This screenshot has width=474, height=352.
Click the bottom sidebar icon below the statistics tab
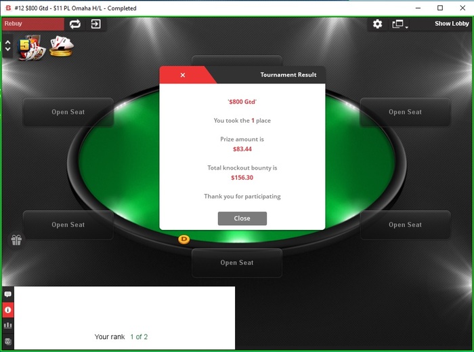pos(8,341)
